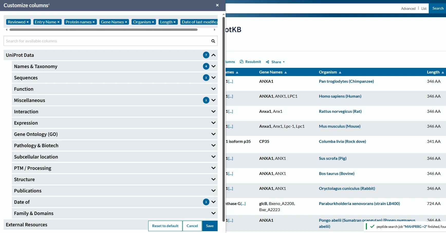Click the Resubmit job icon
This screenshot has width=446, height=233.
[x=241, y=62]
